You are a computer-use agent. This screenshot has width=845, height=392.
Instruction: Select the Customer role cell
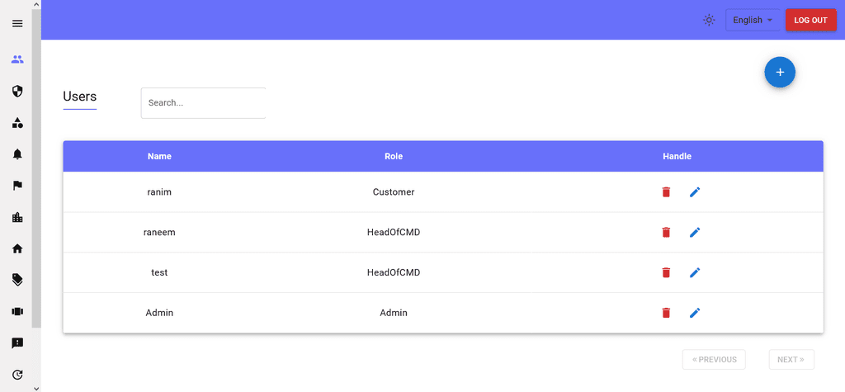(394, 192)
